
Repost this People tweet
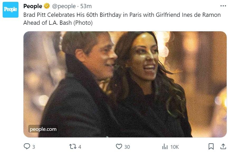point(73,146)
